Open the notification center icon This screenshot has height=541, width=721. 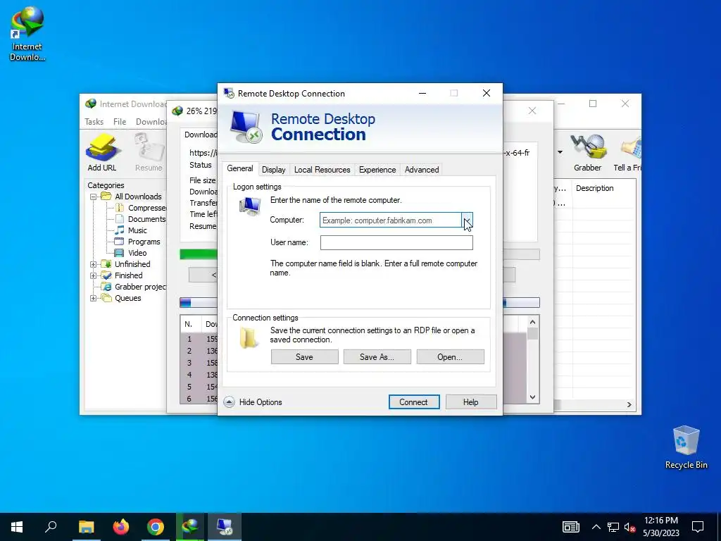[698, 527]
